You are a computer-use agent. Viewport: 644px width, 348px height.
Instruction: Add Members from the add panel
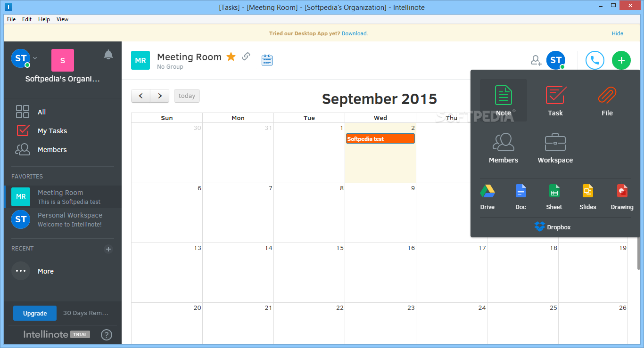(x=503, y=148)
